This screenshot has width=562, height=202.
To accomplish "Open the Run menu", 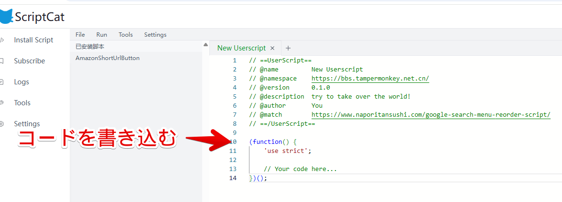I will click(x=102, y=35).
